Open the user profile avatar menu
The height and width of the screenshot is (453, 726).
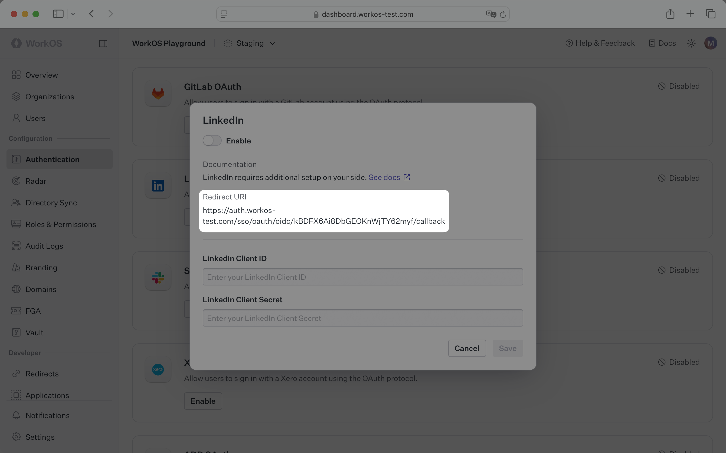tap(711, 43)
